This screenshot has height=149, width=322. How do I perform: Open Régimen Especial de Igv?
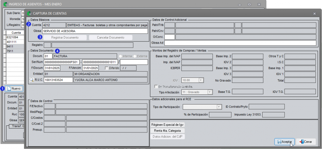coord(167,125)
